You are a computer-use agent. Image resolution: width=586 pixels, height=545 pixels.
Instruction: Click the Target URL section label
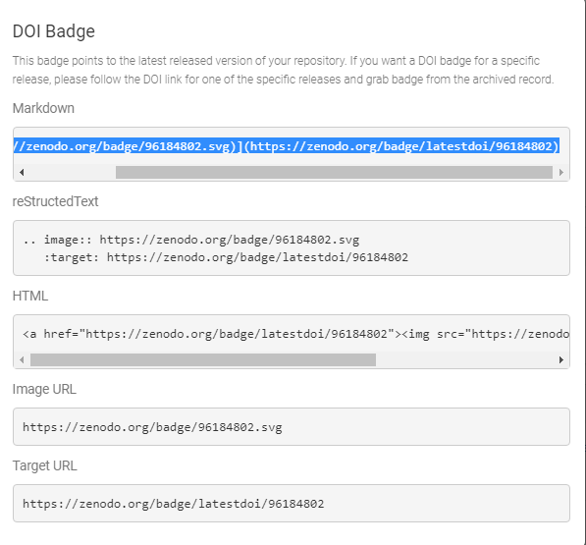45,465
